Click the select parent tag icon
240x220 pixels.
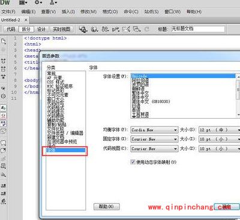(4, 88)
